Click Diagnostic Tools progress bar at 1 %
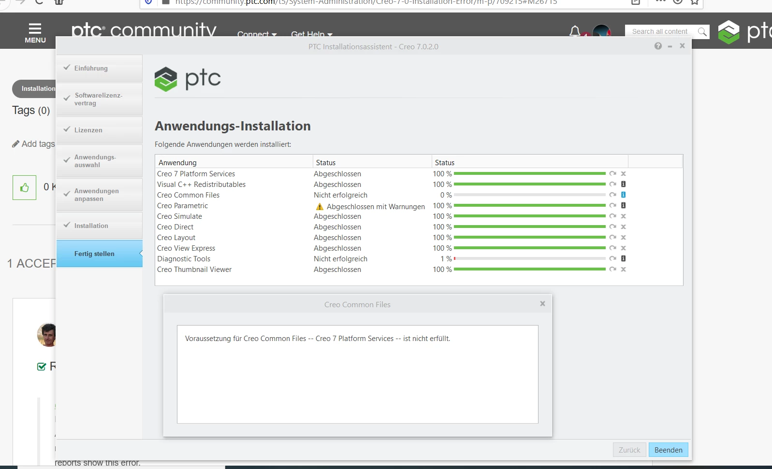 (529, 258)
